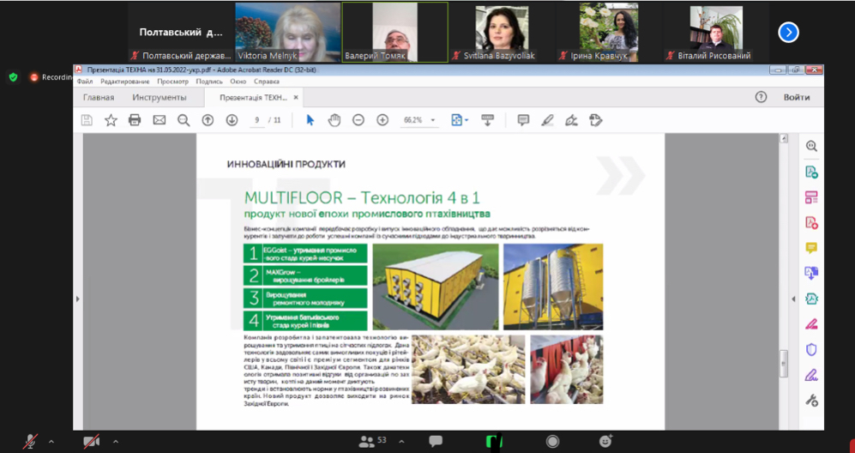Expand video options arrow beside camera
The width and height of the screenshot is (855, 453).
point(115,441)
